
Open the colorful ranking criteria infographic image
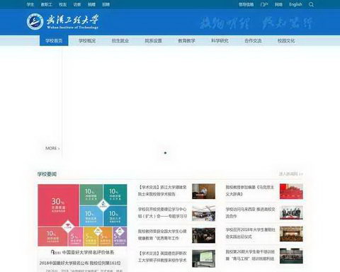point(82,215)
